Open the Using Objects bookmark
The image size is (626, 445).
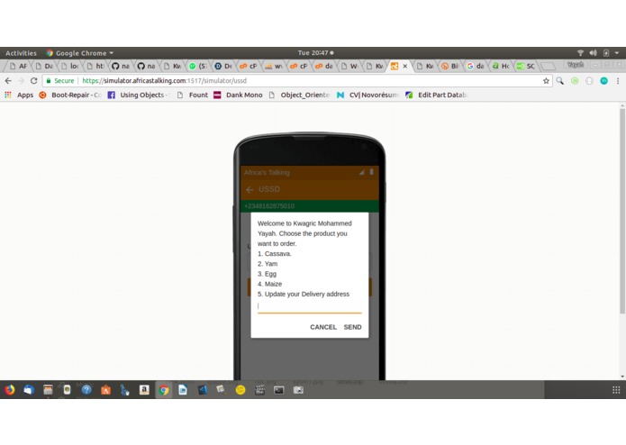138,95
